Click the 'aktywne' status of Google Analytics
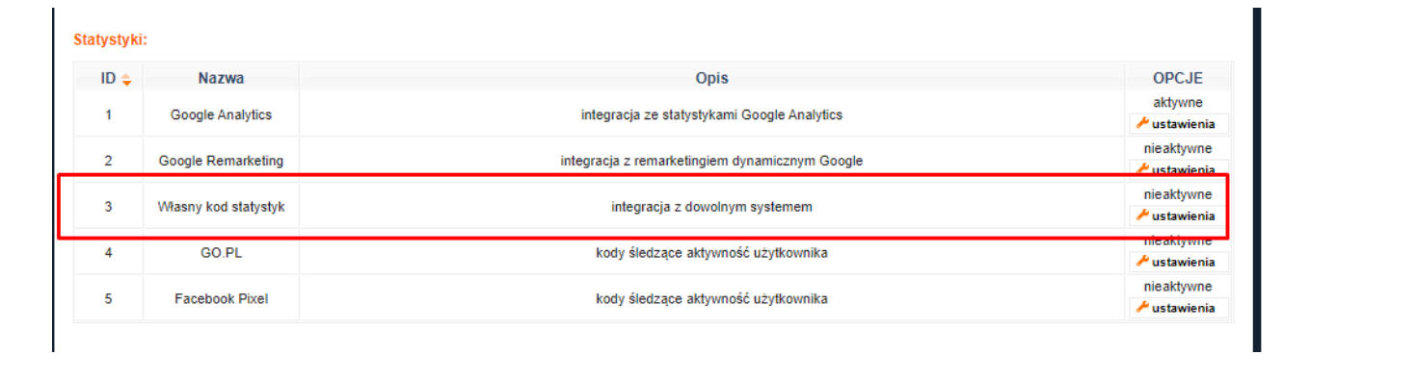 point(1178,102)
